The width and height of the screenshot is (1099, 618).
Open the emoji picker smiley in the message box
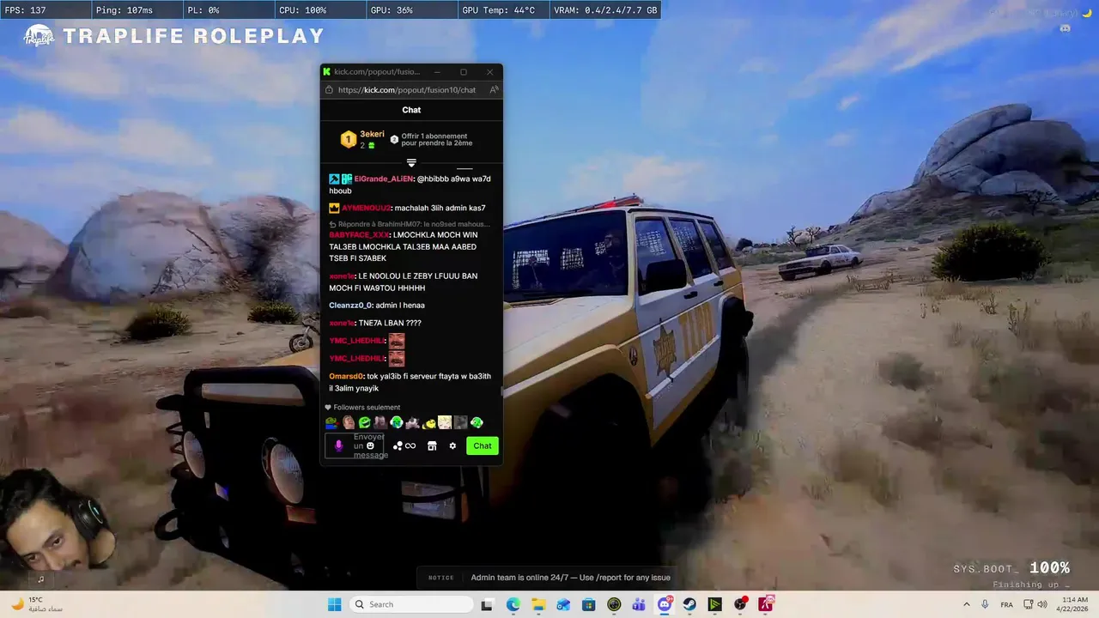(x=370, y=445)
